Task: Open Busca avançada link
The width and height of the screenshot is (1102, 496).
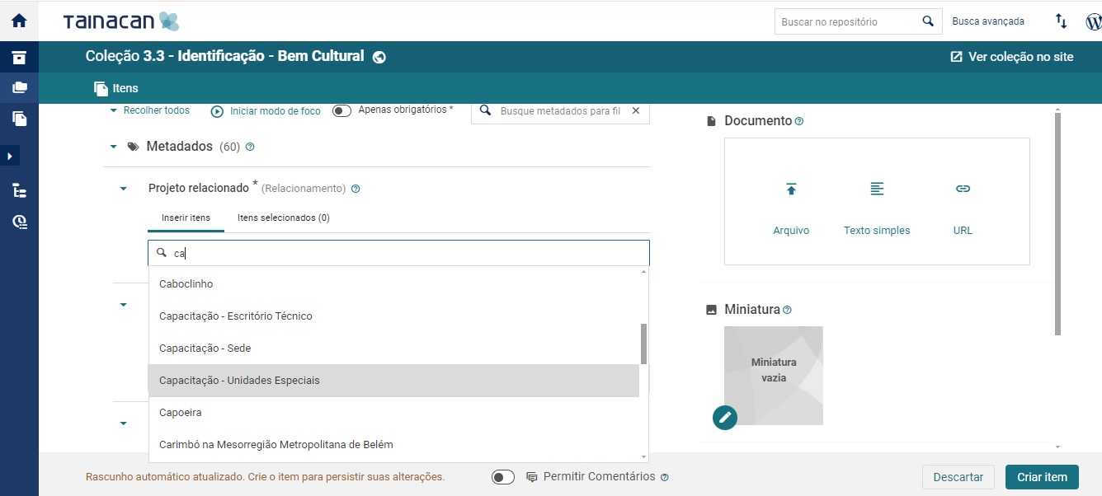Action: (x=988, y=21)
